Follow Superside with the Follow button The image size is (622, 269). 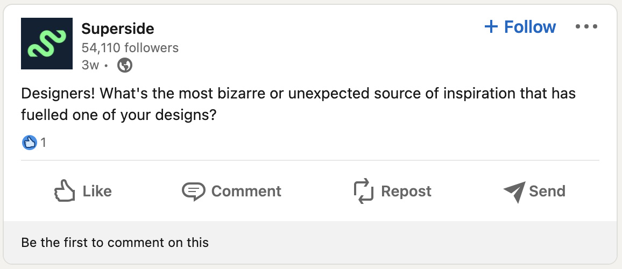point(520,27)
